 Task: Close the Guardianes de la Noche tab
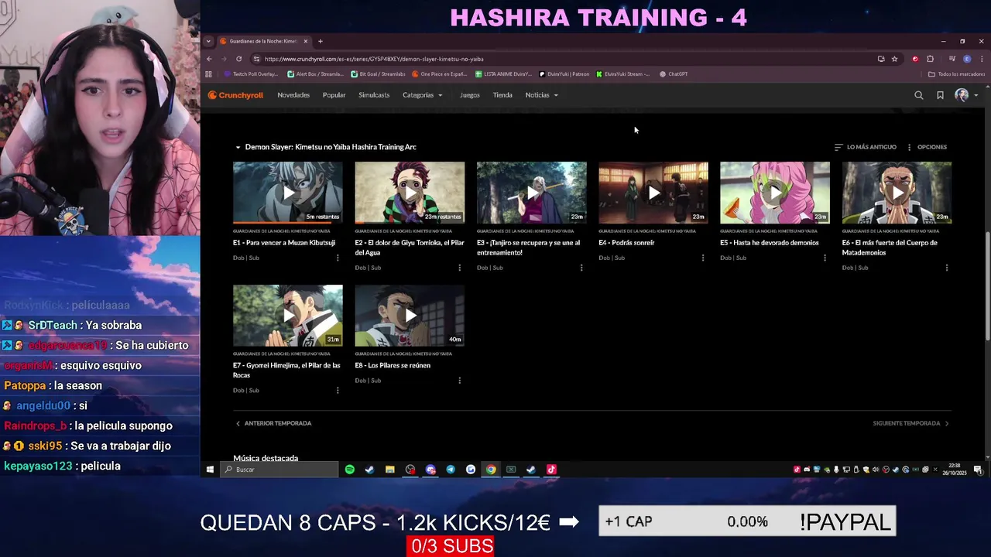[x=306, y=41]
